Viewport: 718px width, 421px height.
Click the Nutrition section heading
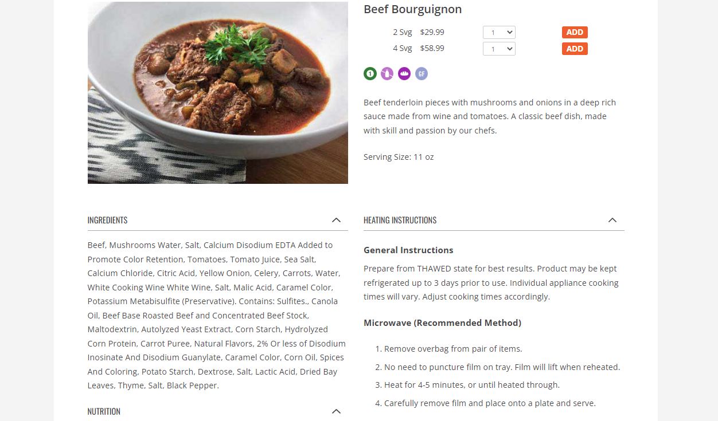[x=104, y=411]
